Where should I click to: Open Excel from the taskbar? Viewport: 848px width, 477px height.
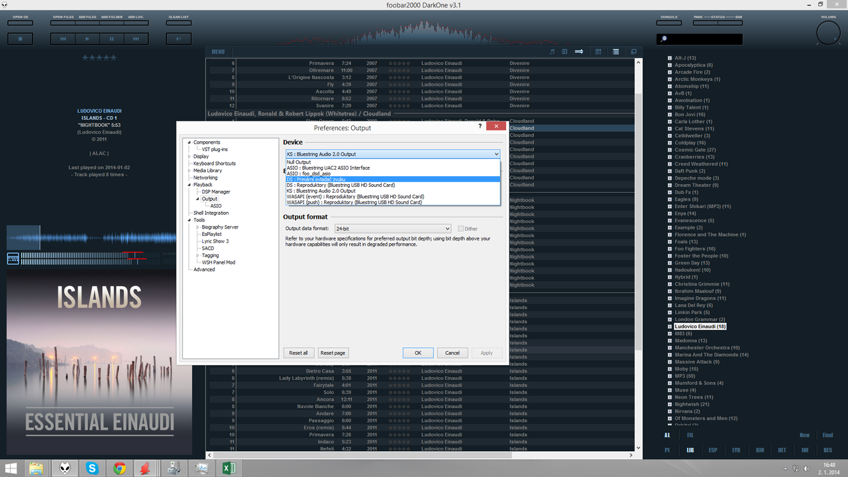pyautogui.click(x=229, y=468)
